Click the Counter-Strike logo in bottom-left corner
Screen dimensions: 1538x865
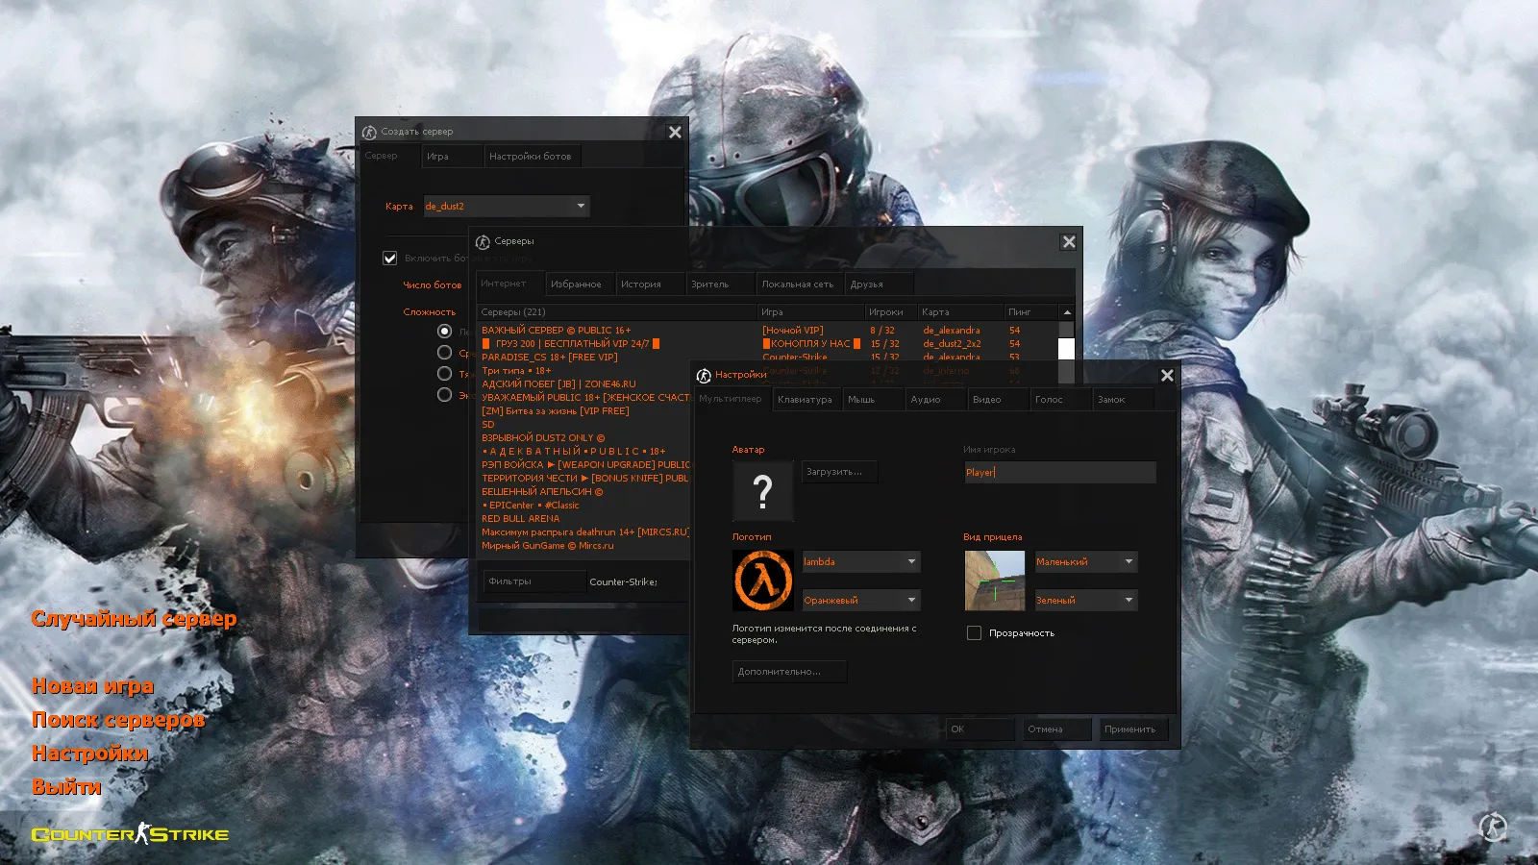click(x=128, y=834)
